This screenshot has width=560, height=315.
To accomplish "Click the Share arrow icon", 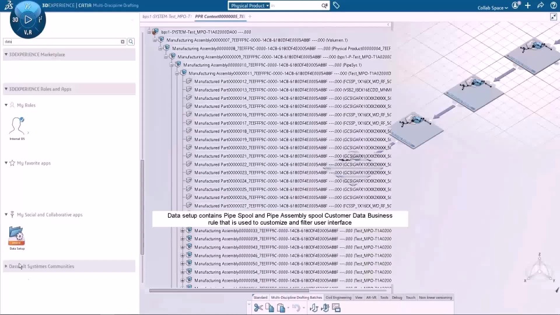I will [x=540, y=5].
